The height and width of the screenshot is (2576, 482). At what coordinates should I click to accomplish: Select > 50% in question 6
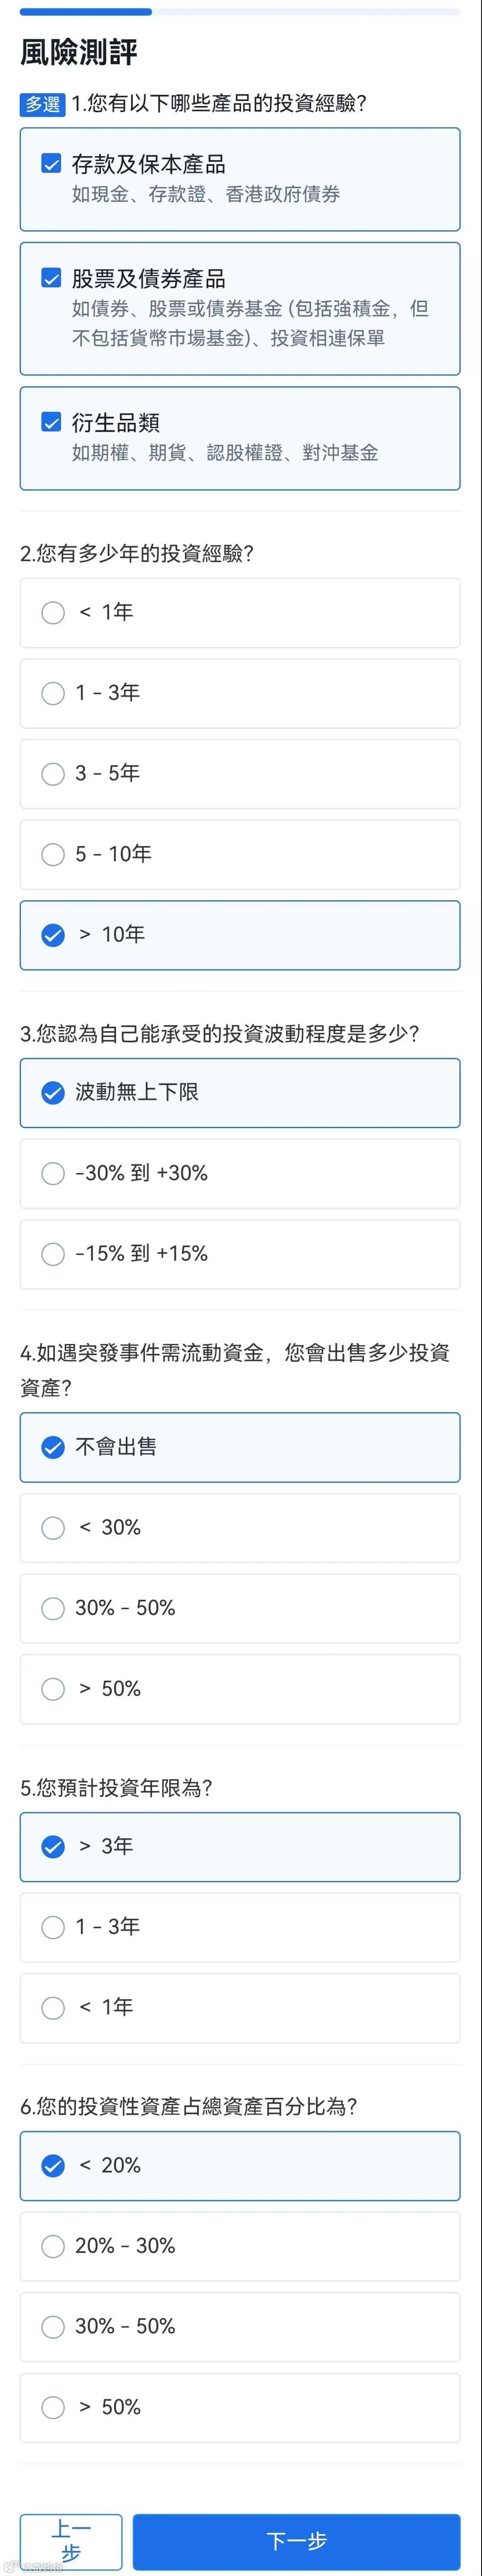(240, 2408)
